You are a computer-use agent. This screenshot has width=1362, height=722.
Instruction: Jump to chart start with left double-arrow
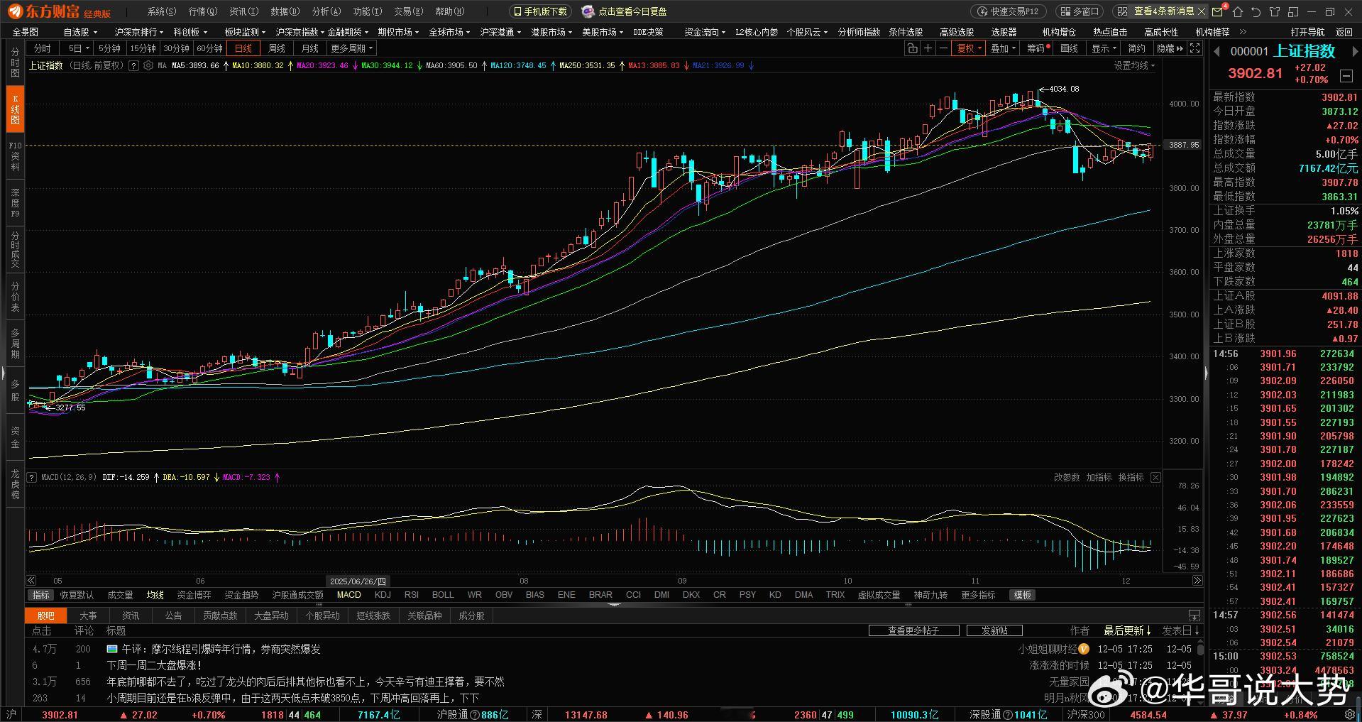click(31, 580)
